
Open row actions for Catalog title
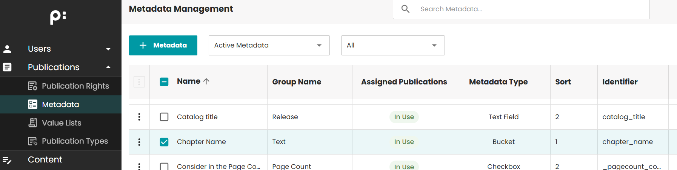139,117
